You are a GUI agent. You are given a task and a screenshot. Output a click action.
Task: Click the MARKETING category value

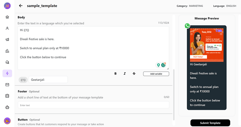pyautogui.click(x=196, y=6)
